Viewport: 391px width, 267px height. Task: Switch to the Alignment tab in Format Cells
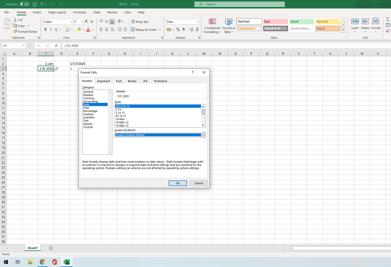[x=103, y=81]
